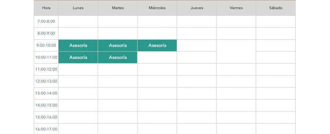330x134 pixels.
Task: Select the Asesoría cell Lunes 10:00-11:00
Action: (x=78, y=57)
